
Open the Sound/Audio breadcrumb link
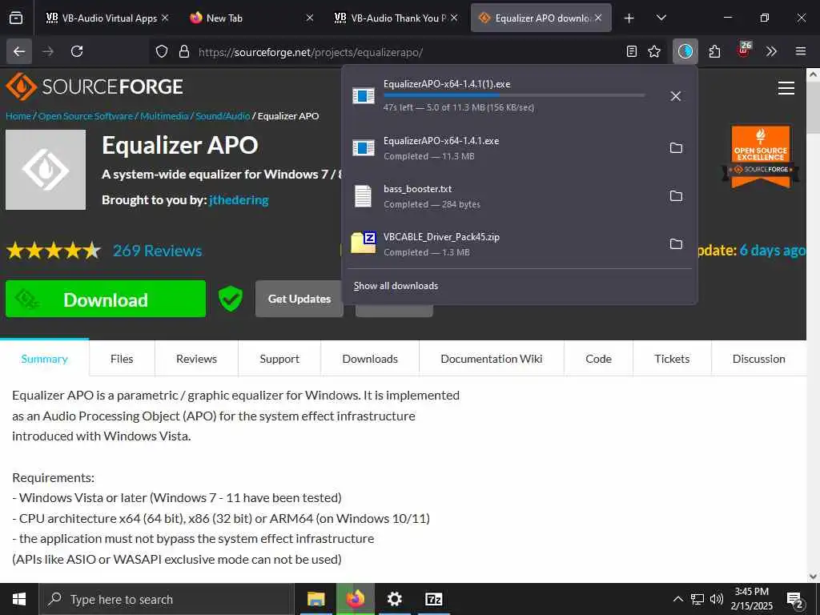(x=223, y=116)
